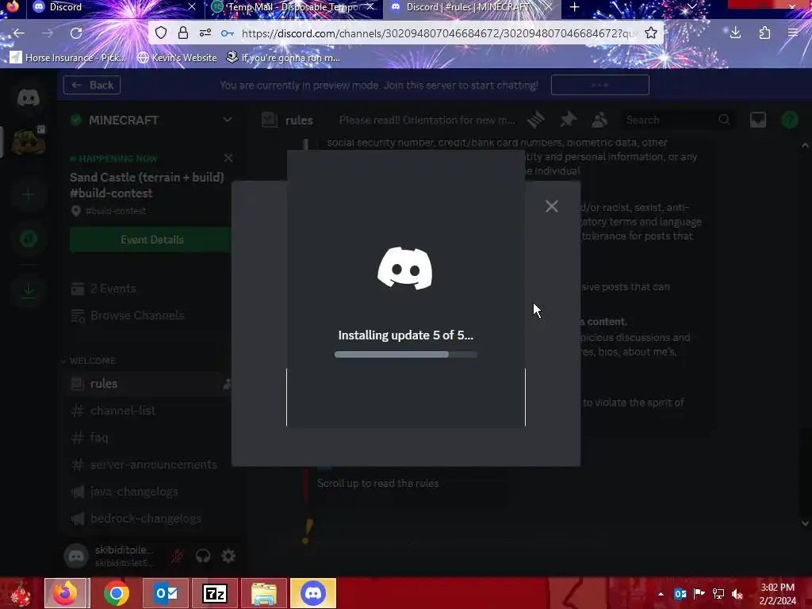Viewport: 812px width, 609px height.
Task: Open "if you're gonna run m..." bookmark
Action: tap(283, 57)
